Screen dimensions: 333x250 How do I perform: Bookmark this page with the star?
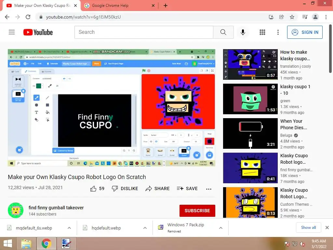292,17
